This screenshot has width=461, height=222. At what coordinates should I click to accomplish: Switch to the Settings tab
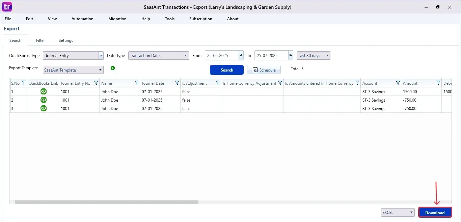click(x=66, y=40)
